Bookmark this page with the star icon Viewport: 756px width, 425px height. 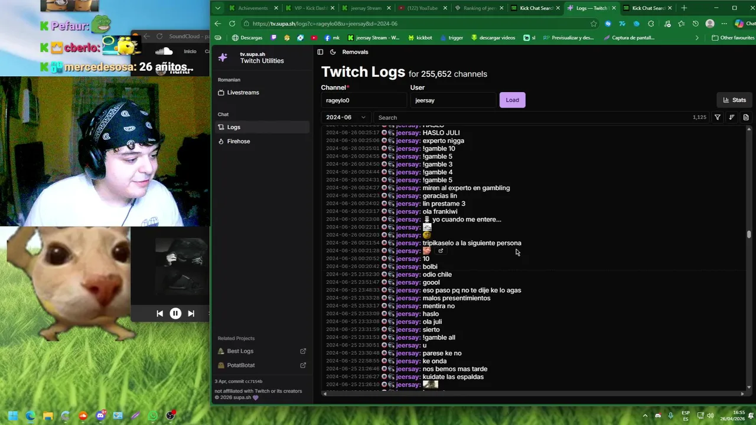[594, 24]
